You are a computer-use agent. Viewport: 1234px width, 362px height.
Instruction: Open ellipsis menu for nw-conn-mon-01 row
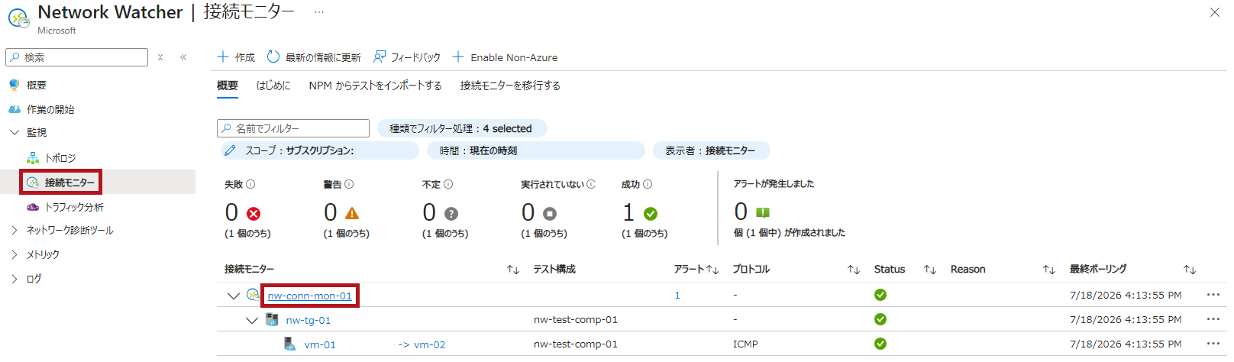point(1213,295)
